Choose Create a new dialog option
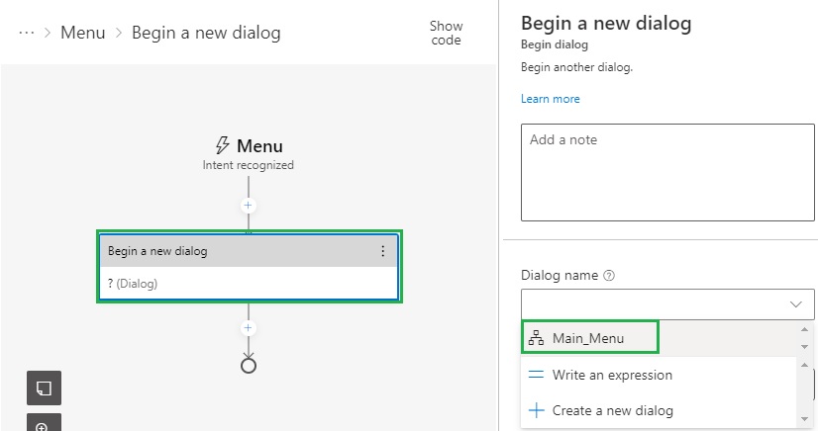Viewport: 818px width, 431px height. click(x=612, y=410)
